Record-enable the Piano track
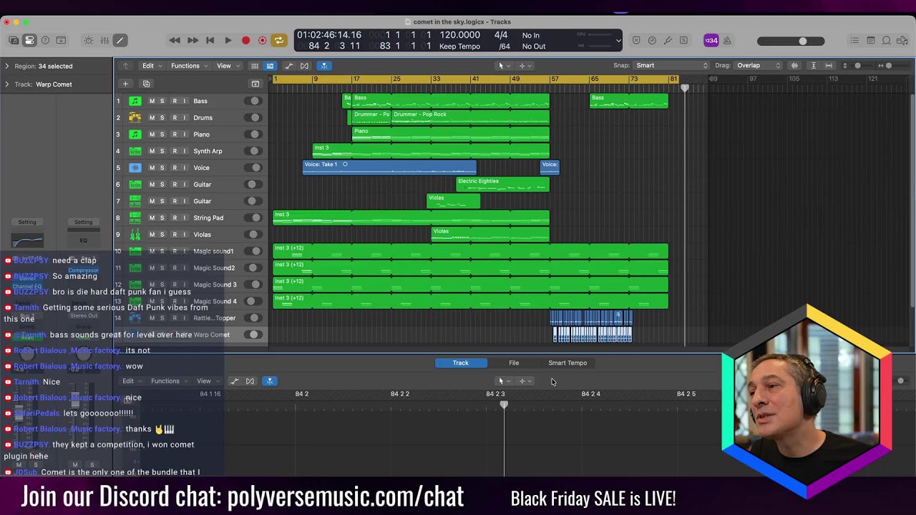Screen dimensions: 916x515 174,134
